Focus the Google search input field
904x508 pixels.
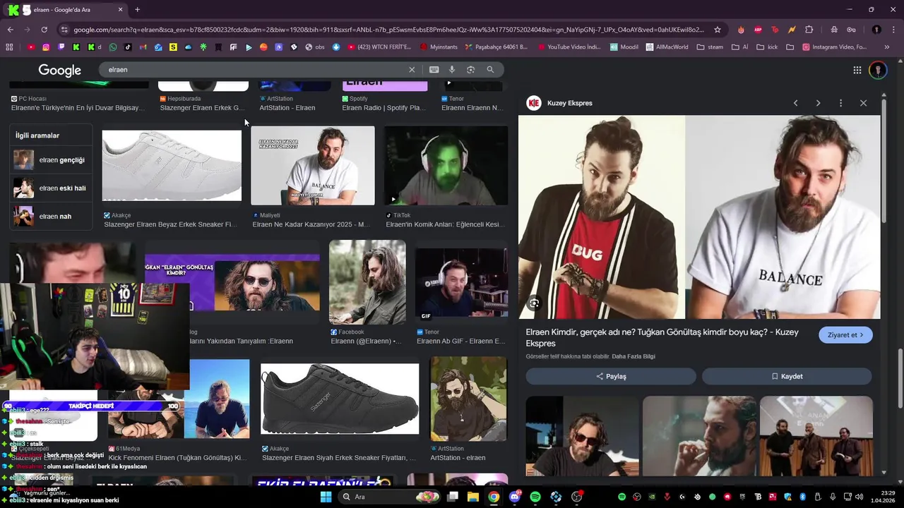254,70
